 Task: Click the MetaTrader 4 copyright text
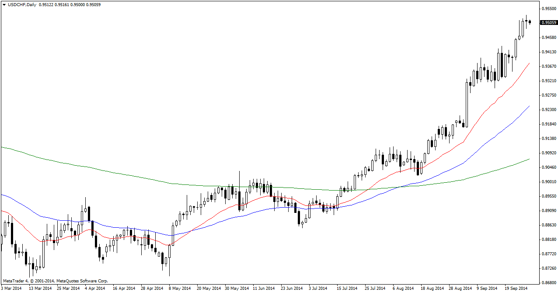pyautogui.click(x=55, y=281)
